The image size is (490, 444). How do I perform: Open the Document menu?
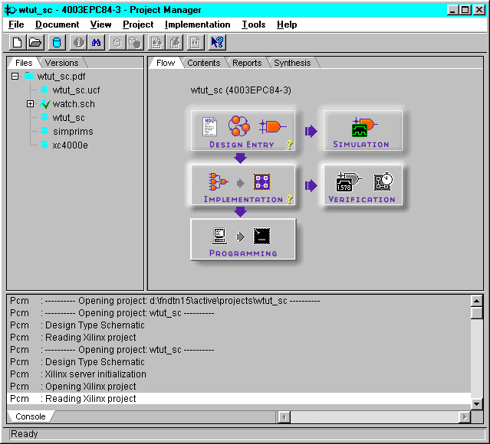click(x=58, y=24)
